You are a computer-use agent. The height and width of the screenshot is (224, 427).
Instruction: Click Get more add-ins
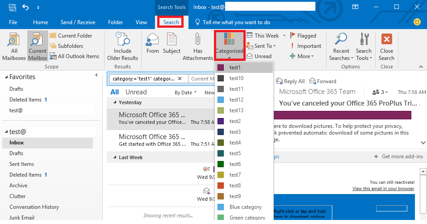coord(398,156)
